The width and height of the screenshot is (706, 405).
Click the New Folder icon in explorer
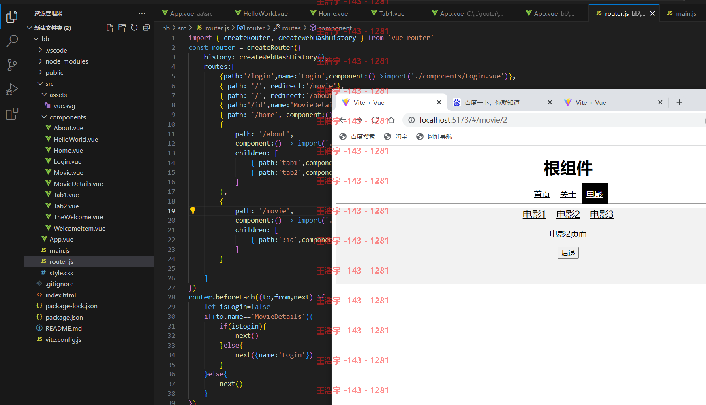pyautogui.click(x=122, y=28)
